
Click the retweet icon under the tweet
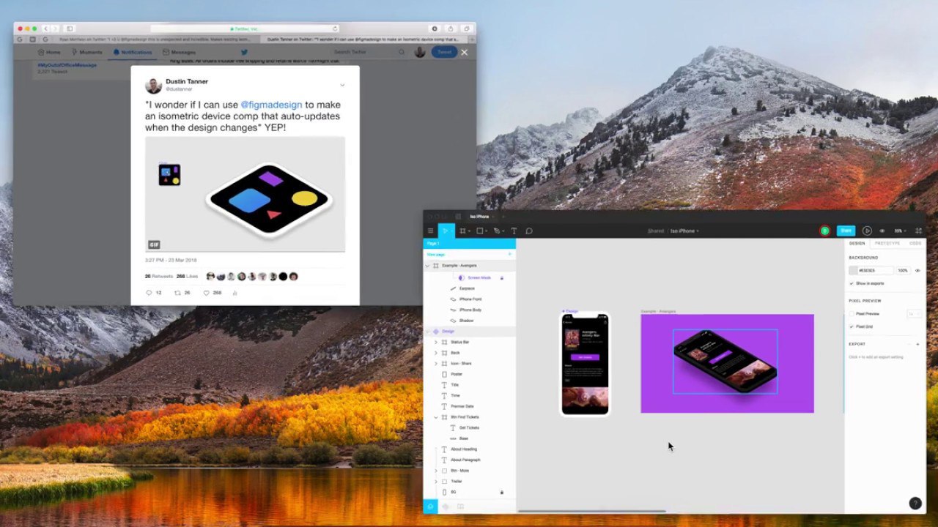pyautogui.click(x=177, y=293)
